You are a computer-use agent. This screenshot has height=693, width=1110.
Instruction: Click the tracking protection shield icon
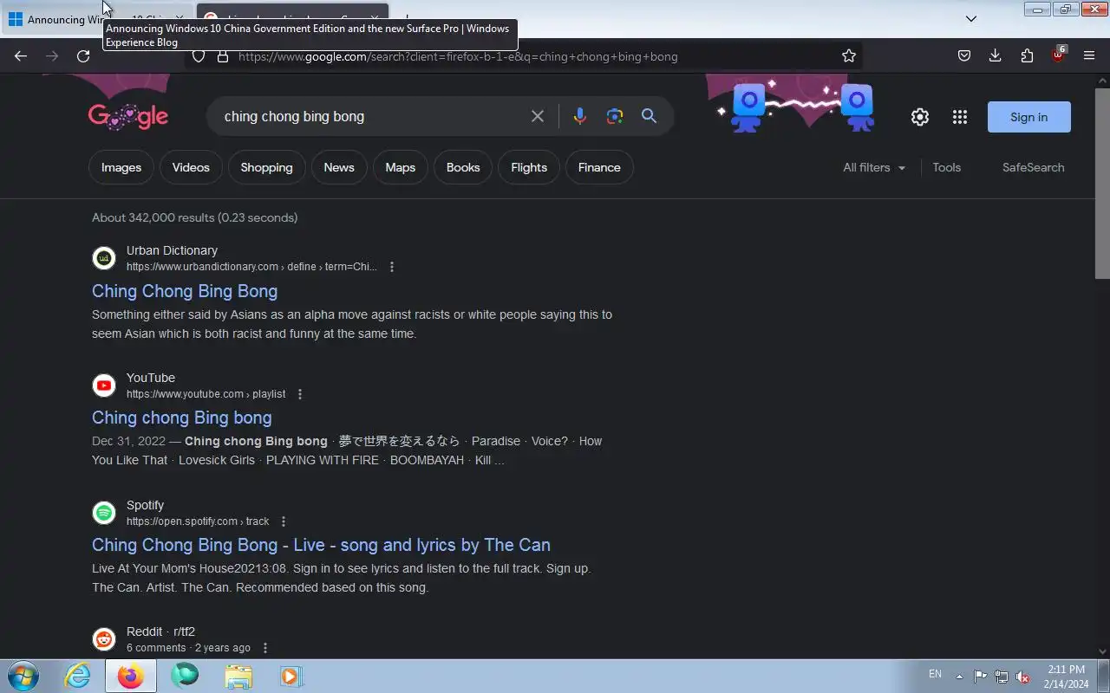tap(199, 56)
